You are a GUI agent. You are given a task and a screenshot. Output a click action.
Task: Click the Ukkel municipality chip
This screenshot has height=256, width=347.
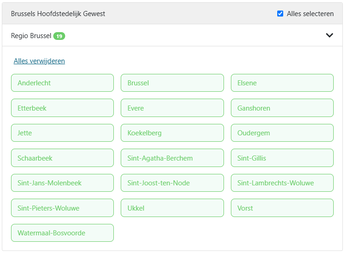coord(172,208)
